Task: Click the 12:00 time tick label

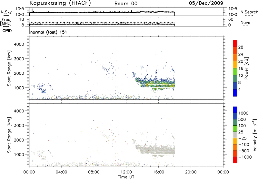Action: coord(126,172)
